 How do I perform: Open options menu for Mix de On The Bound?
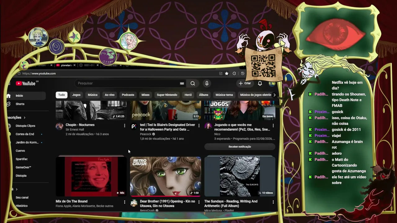[x=125, y=202]
